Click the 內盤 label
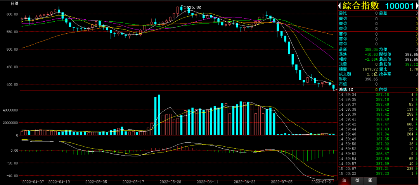Viewport: 419px width, 185px height. click(x=383, y=89)
